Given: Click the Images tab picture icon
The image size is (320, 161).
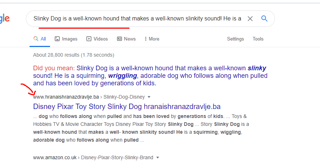Looking at the screenshot, I should (x=57, y=39).
